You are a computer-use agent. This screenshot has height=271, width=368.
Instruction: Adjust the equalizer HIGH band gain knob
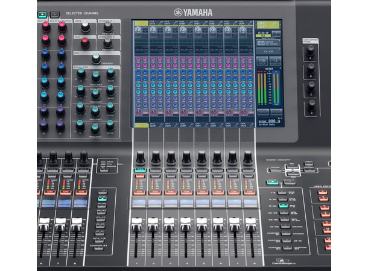(111, 73)
